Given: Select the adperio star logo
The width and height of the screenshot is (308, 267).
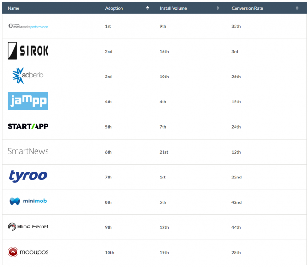Looking at the screenshot, I should click(28, 76).
